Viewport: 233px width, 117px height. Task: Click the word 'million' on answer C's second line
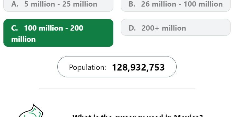(23, 39)
